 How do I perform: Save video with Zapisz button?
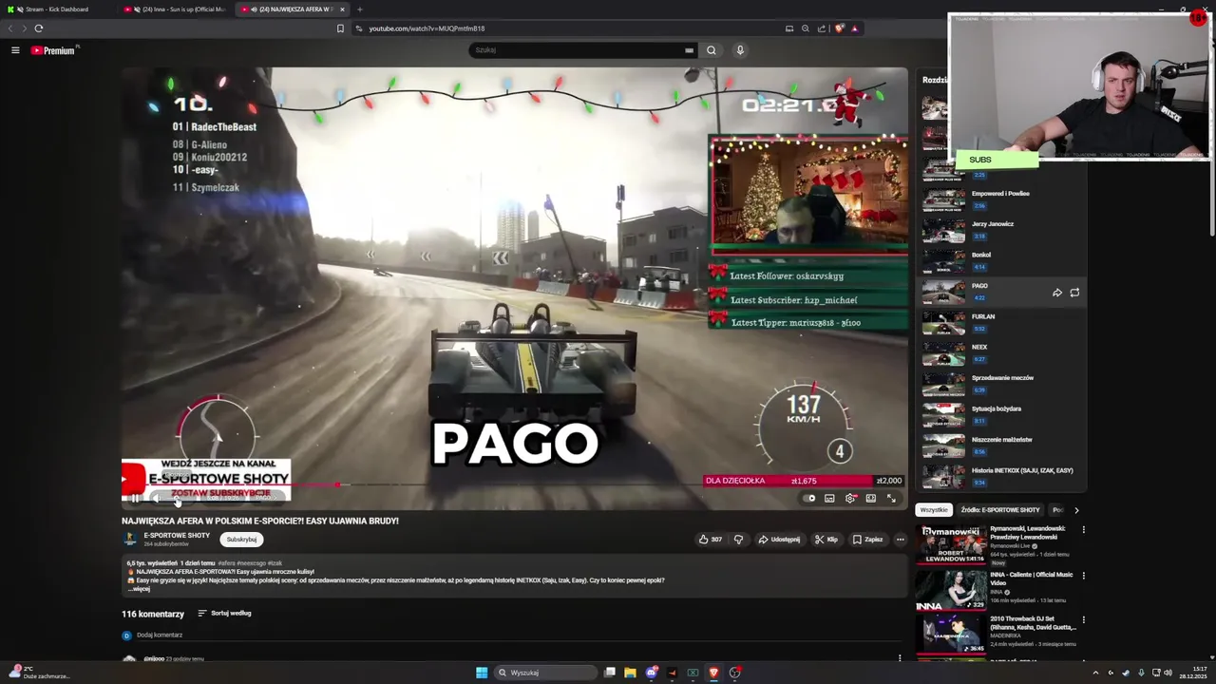(x=867, y=540)
